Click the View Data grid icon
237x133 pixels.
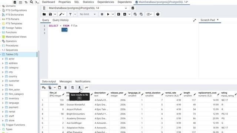click(20, 2)
